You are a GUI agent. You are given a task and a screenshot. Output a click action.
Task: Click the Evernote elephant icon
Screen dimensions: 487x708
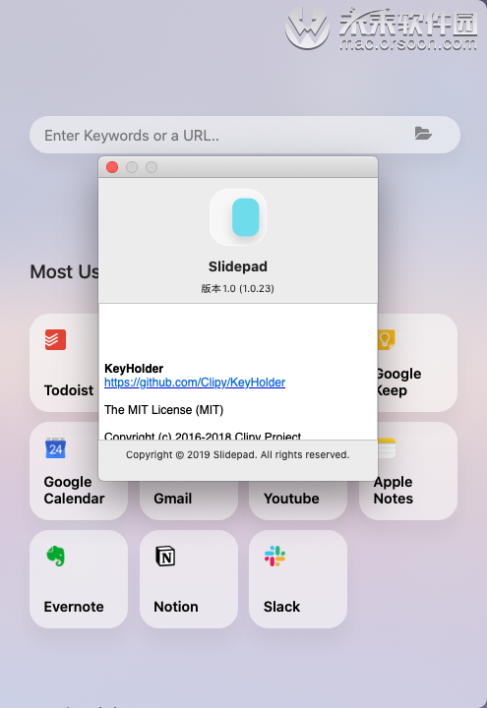pos(56,556)
